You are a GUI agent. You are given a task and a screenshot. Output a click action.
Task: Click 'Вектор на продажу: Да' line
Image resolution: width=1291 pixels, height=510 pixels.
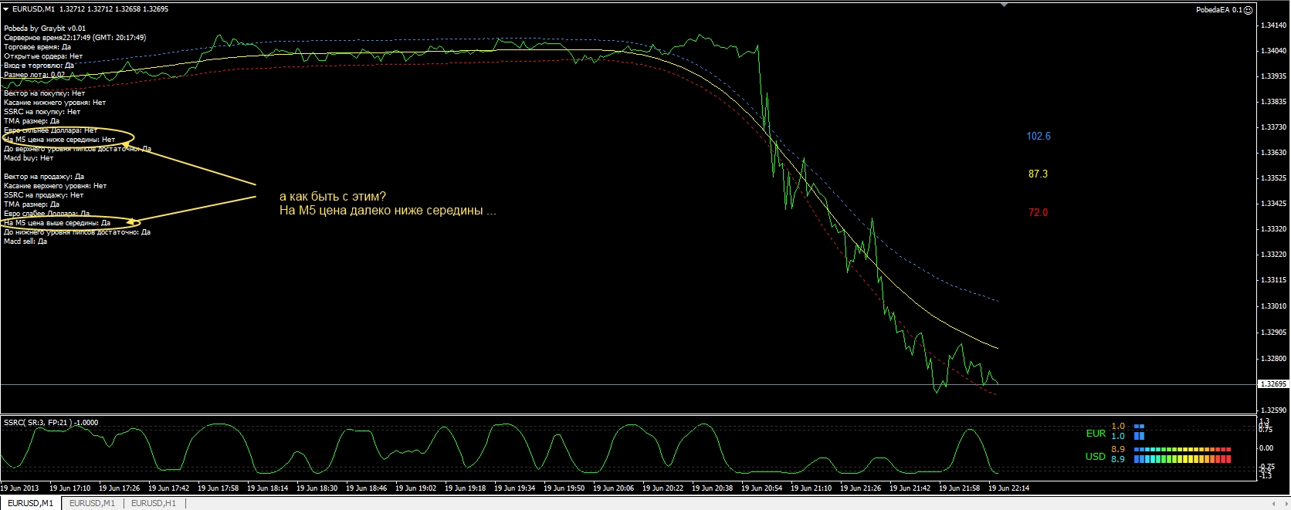tap(44, 177)
